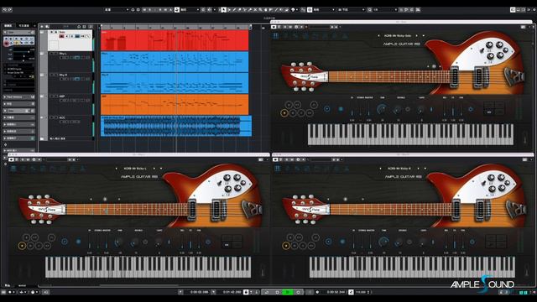
Task: Click the inspector settings gear icon
Action: (x=6, y=145)
